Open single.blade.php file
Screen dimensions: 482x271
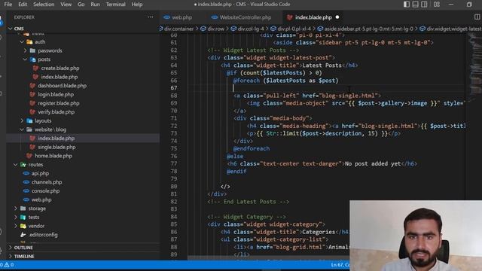(56, 148)
